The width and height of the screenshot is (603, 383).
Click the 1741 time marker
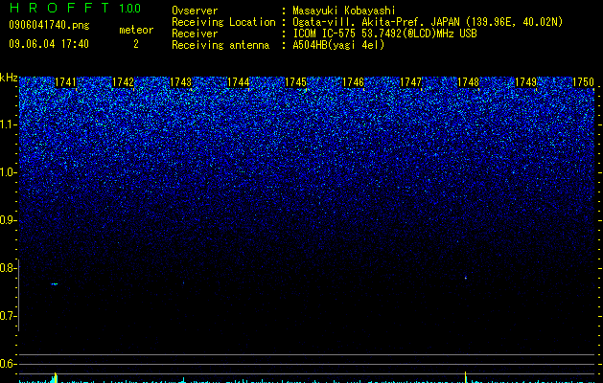pos(66,82)
